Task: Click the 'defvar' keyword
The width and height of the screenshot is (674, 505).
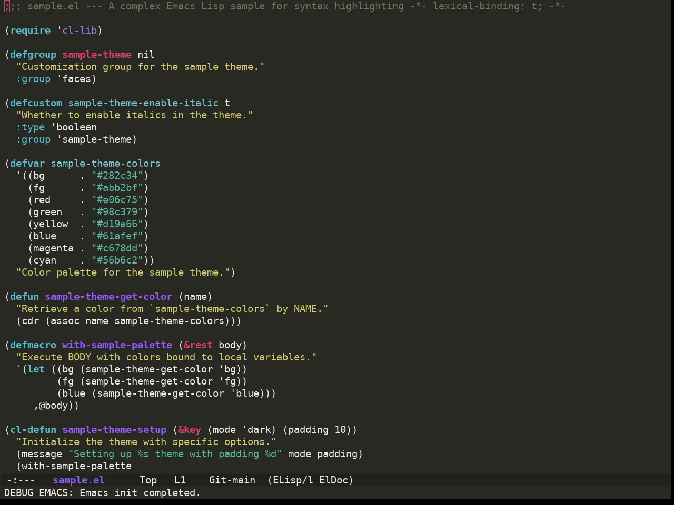Action: point(27,164)
